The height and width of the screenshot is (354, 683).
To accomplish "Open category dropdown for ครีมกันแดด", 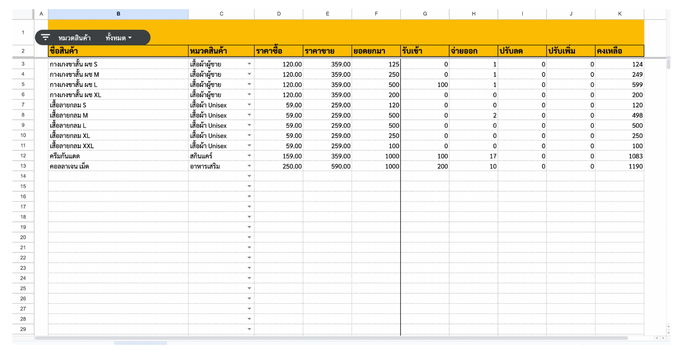I will tap(249, 156).
